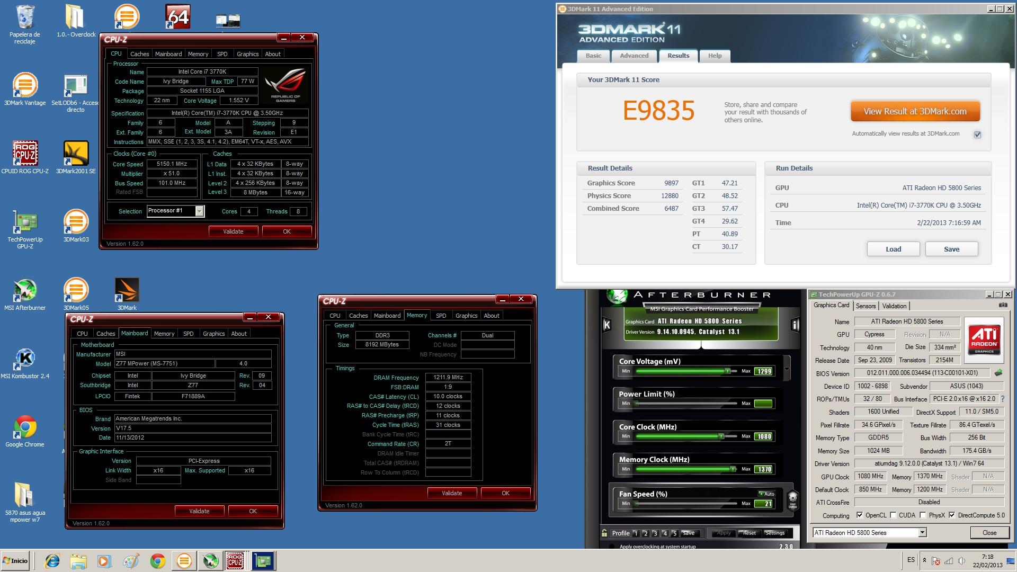Click the Core Clock slider handle

click(721, 436)
